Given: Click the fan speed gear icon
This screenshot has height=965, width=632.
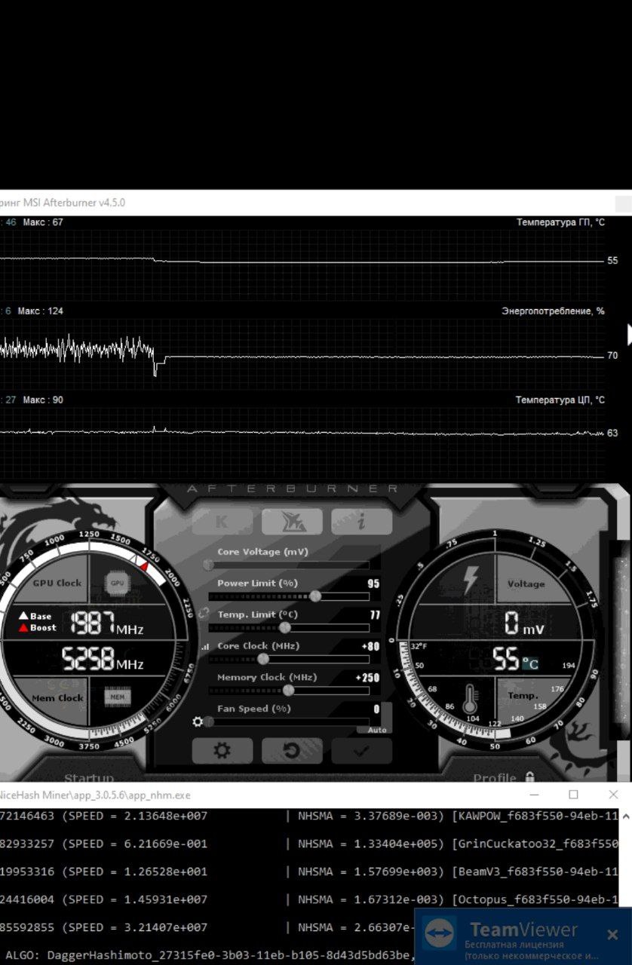Looking at the screenshot, I should [198, 721].
